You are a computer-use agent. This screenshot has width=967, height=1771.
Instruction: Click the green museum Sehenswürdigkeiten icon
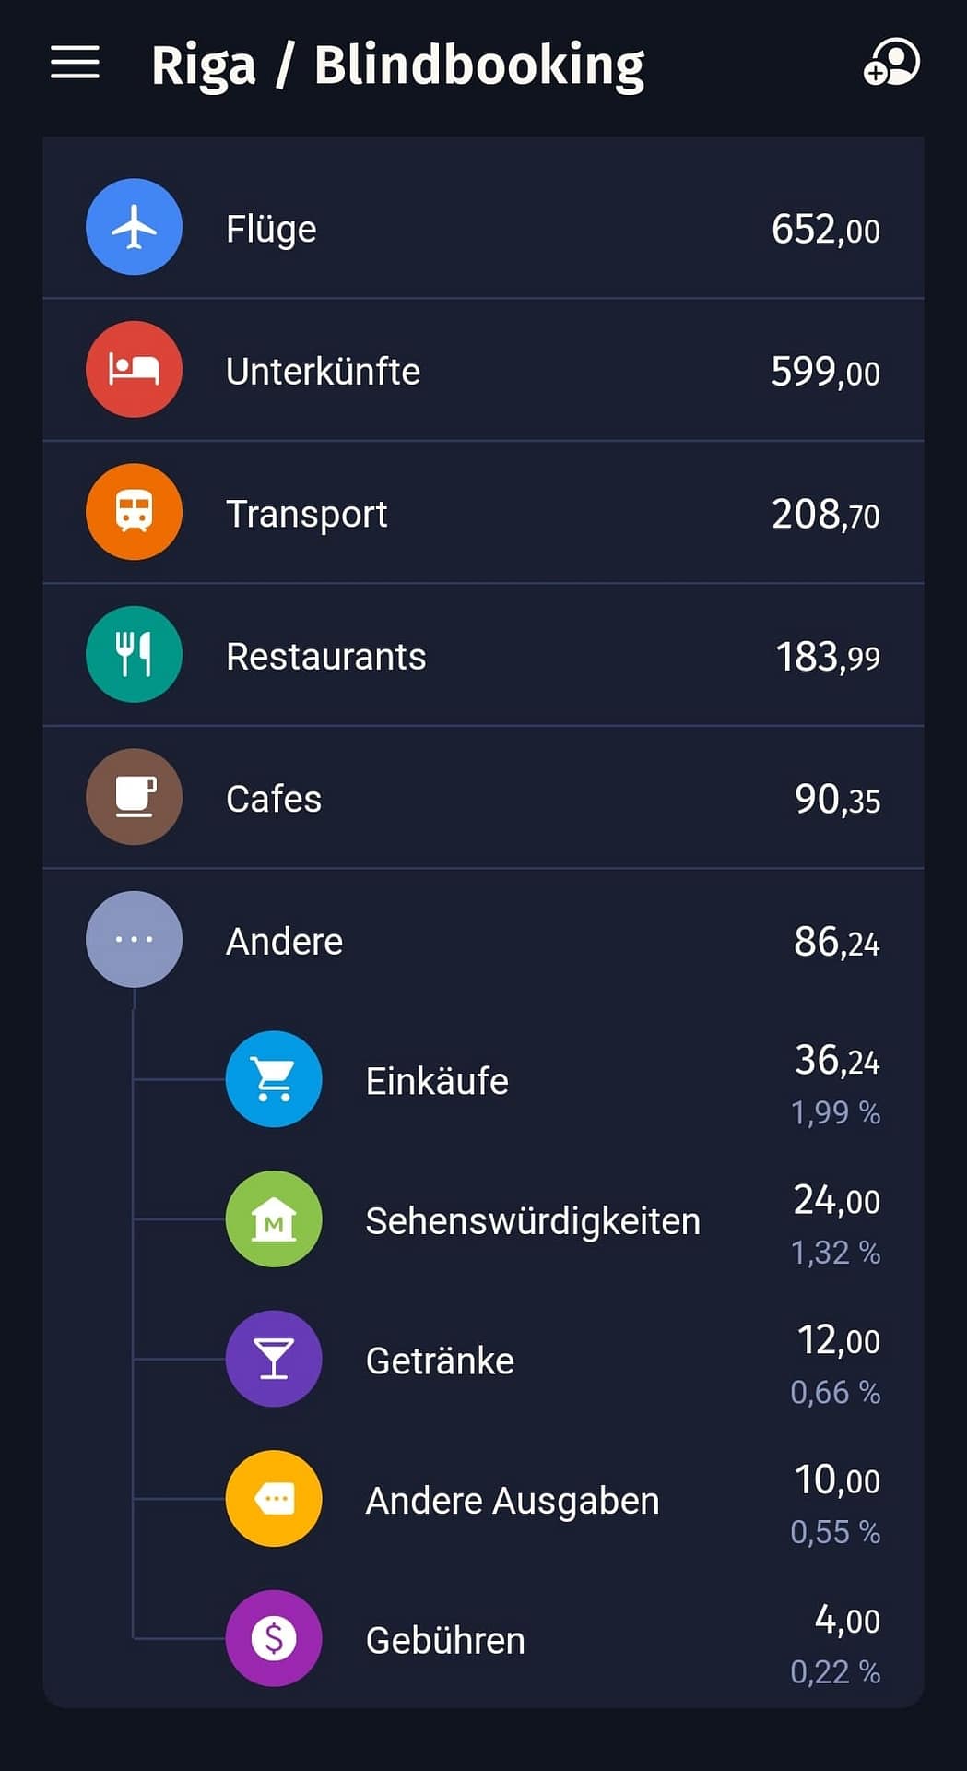(x=274, y=1219)
